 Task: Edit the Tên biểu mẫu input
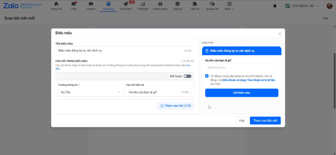click(125, 51)
